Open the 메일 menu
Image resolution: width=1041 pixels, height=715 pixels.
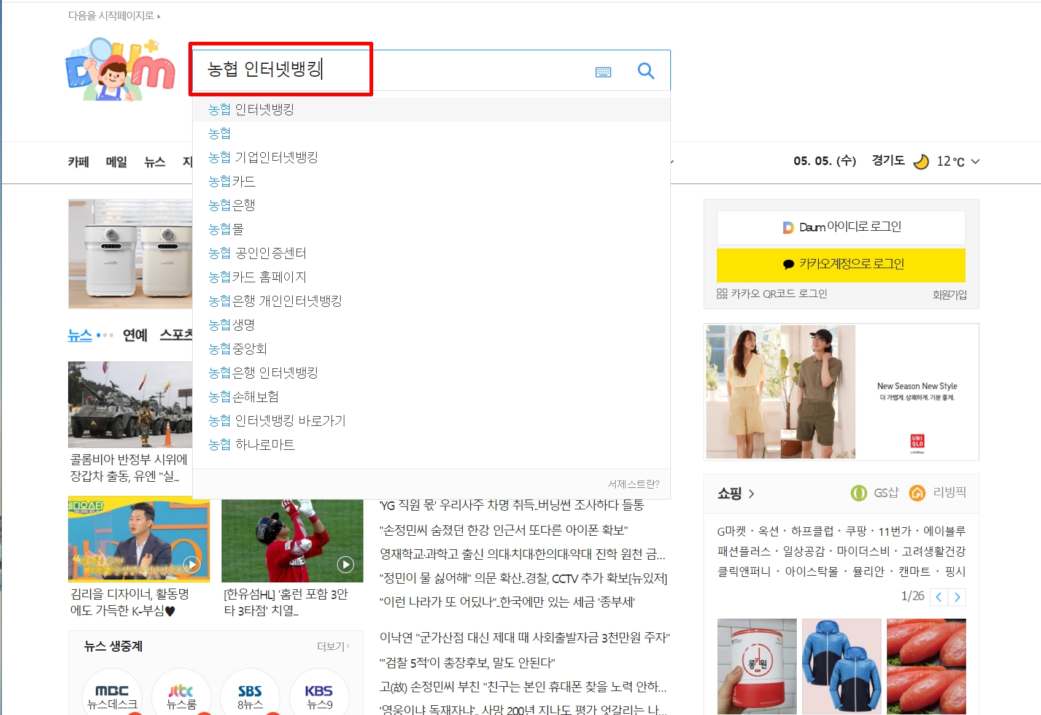(x=117, y=161)
